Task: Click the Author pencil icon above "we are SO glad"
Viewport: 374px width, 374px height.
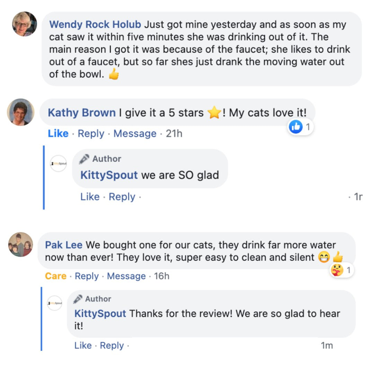Action: (x=84, y=159)
